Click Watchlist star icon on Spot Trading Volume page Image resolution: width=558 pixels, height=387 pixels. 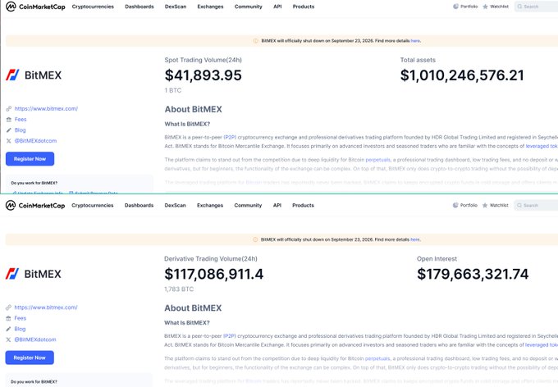[485, 7]
